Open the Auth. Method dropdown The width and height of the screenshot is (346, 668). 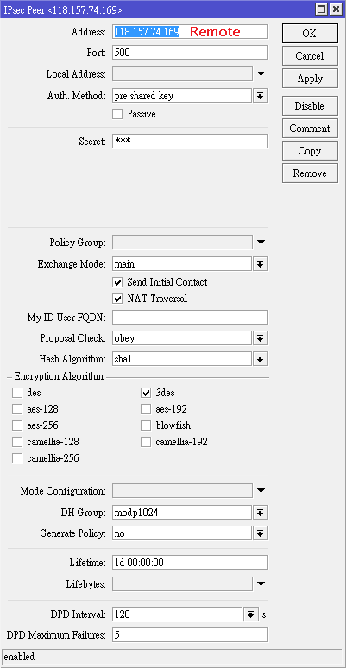(x=260, y=96)
